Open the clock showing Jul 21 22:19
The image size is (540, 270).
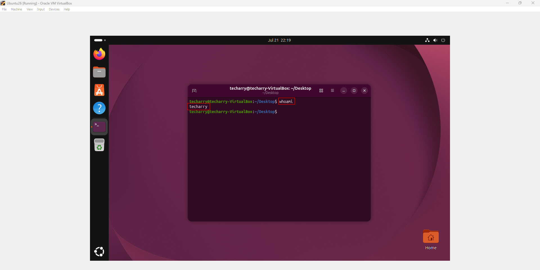point(279,40)
